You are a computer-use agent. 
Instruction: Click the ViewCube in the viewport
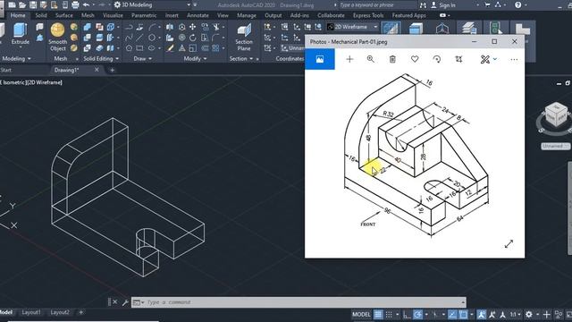point(556,115)
